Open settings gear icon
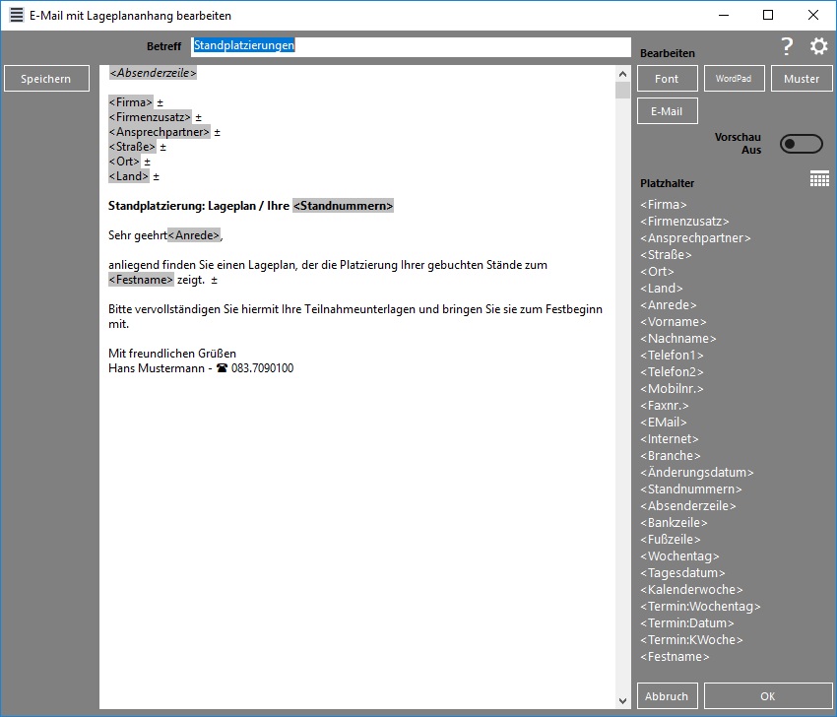 (x=818, y=46)
